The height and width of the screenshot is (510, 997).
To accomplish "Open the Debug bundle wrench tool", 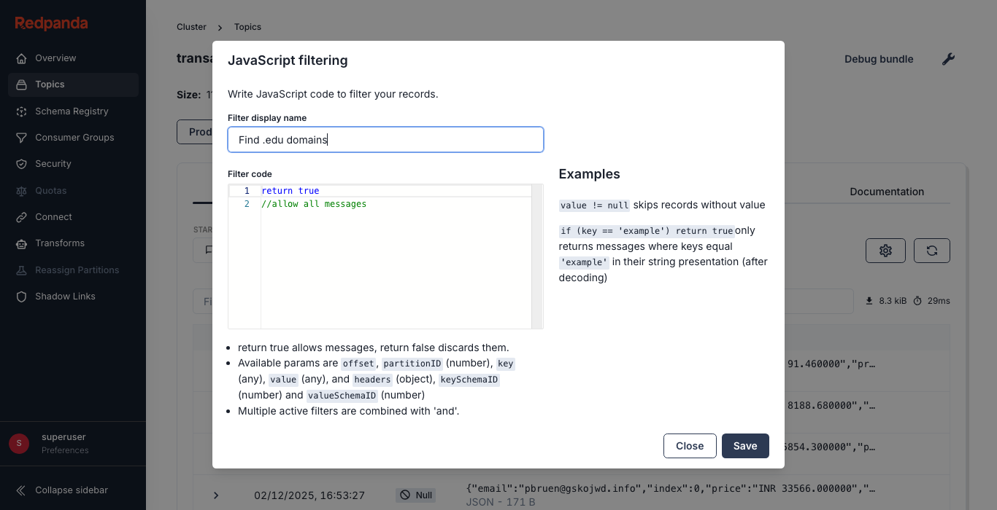I will click(948, 58).
